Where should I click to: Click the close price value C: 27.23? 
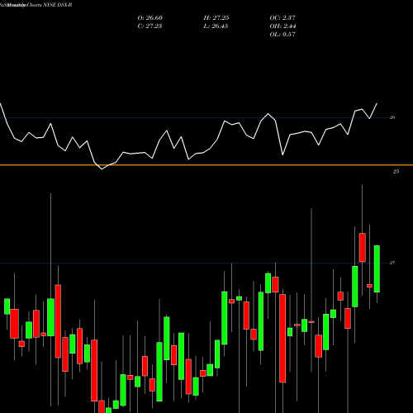pos(150,26)
